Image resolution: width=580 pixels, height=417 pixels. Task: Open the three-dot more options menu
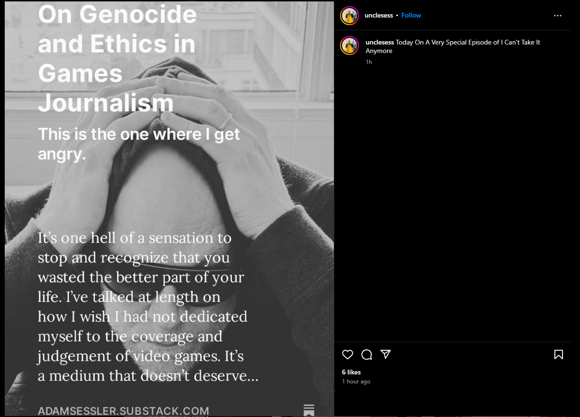558,16
